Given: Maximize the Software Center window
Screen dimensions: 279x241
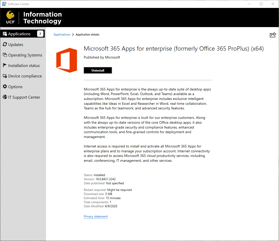Looking at the screenshot, I should tap(261, 4).
